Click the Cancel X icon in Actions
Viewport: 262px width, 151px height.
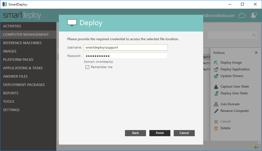(216, 122)
